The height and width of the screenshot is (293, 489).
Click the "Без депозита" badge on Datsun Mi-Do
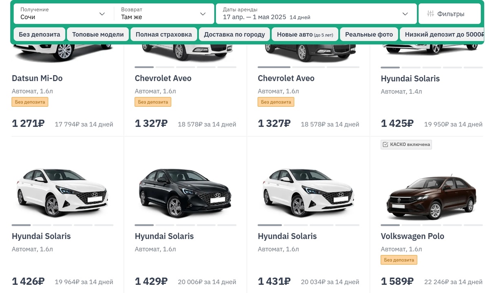tap(30, 102)
